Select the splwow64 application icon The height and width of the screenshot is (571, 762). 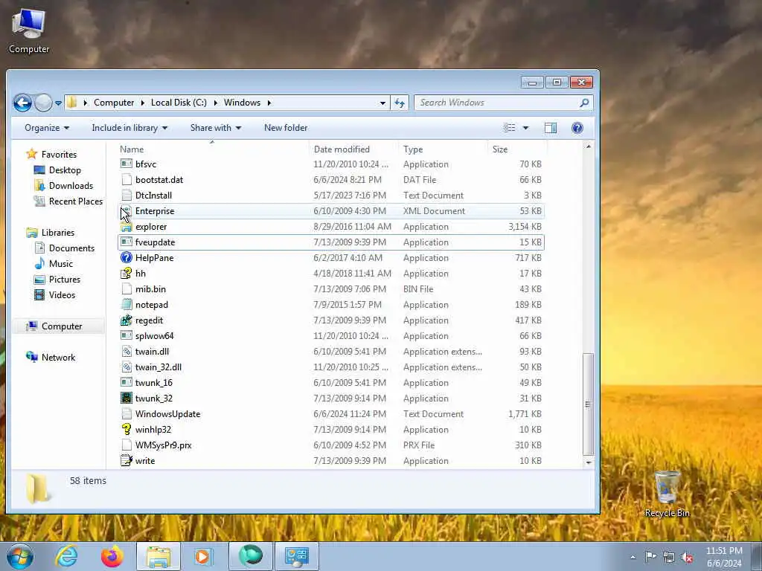[127, 336]
